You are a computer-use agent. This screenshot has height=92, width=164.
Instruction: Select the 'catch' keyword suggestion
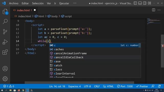click(95, 65)
